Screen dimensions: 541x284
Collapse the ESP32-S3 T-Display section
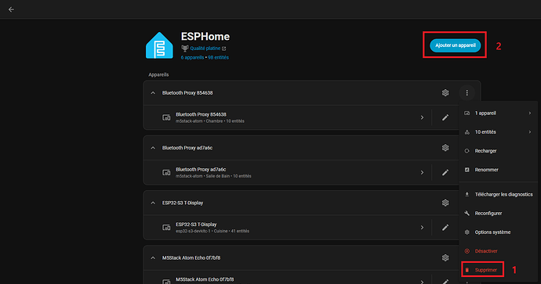[153, 203]
